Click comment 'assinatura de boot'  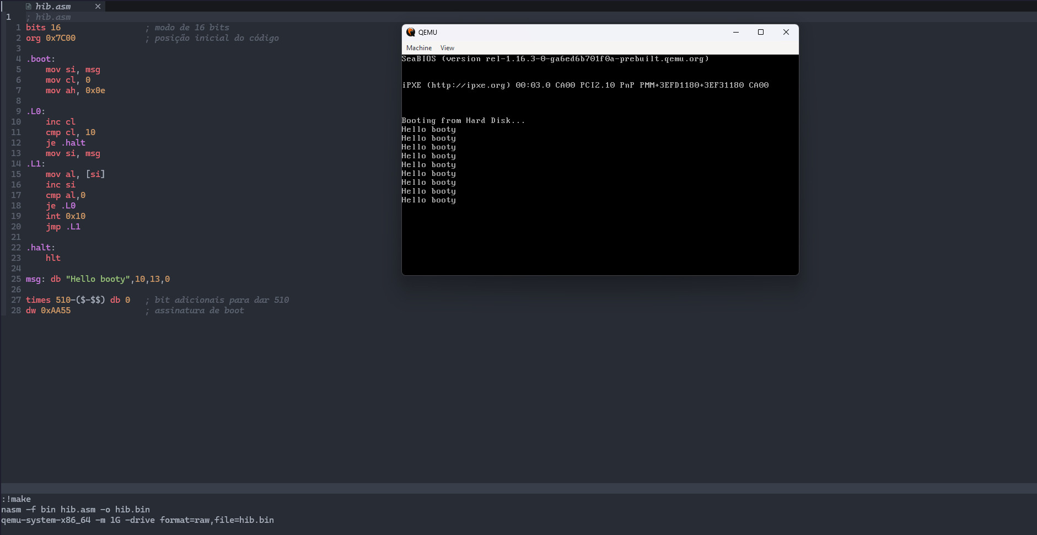click(195, 311)
